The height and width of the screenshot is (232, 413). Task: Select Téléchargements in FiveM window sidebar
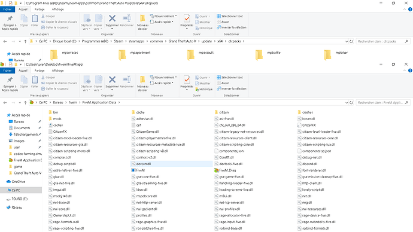[25, 135]
